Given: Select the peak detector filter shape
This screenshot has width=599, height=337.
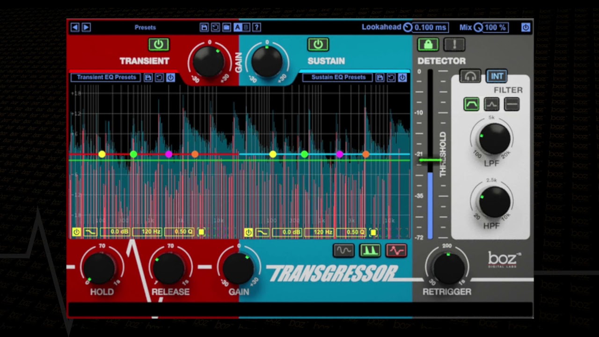Looking at the screenshot, I should (491, 104).
